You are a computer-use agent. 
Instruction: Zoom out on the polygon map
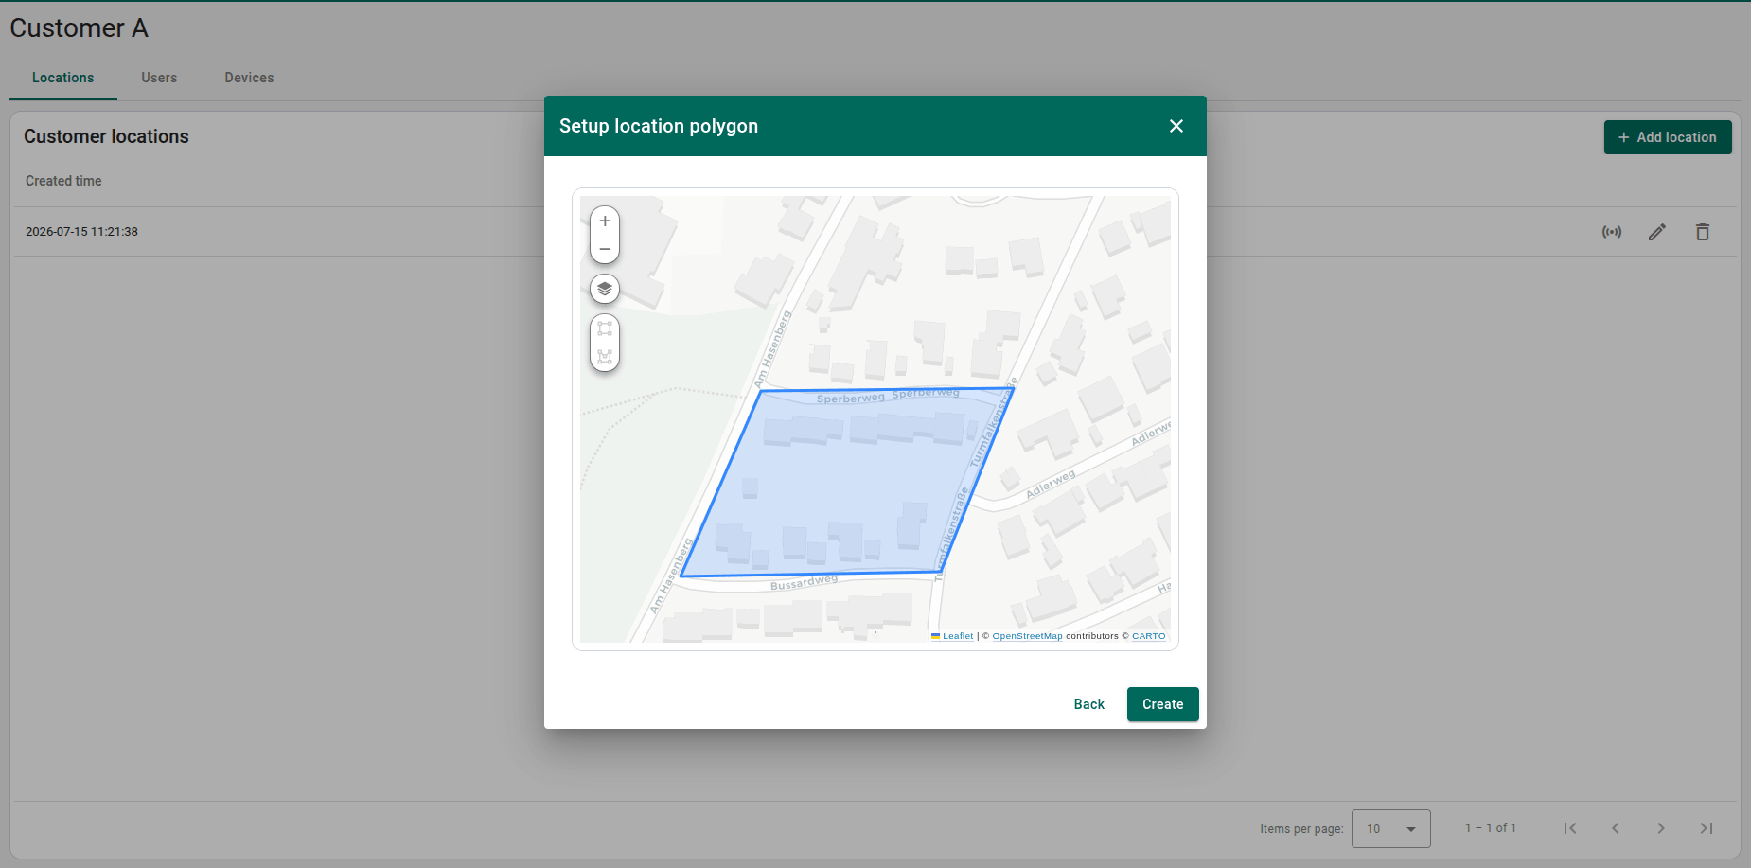[605, 249]
